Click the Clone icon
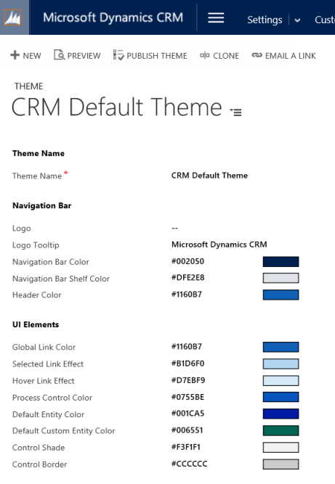The image size is (335, 484). [x=205, y=55]
